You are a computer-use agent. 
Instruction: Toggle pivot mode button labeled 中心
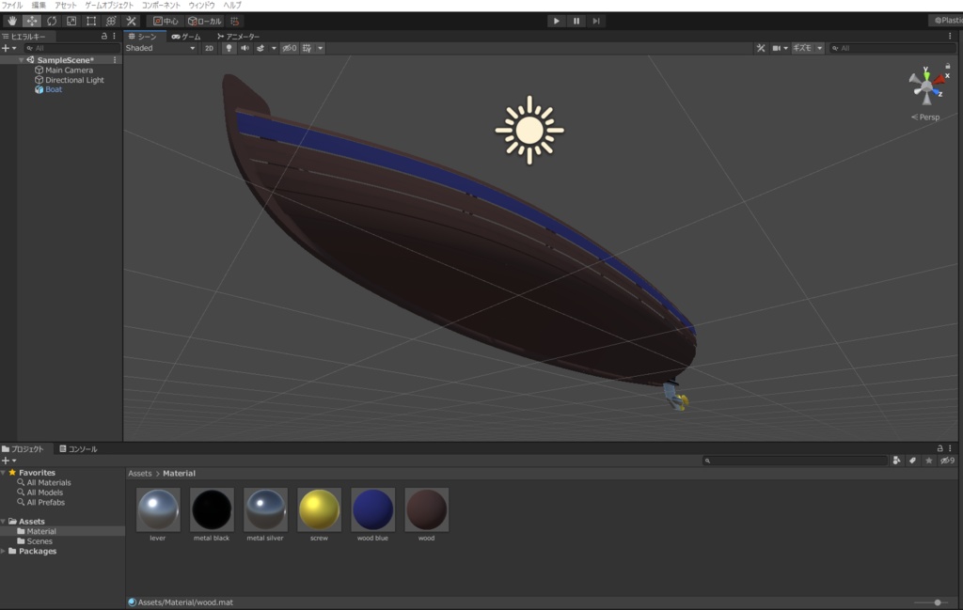click(x=166, y=21)
